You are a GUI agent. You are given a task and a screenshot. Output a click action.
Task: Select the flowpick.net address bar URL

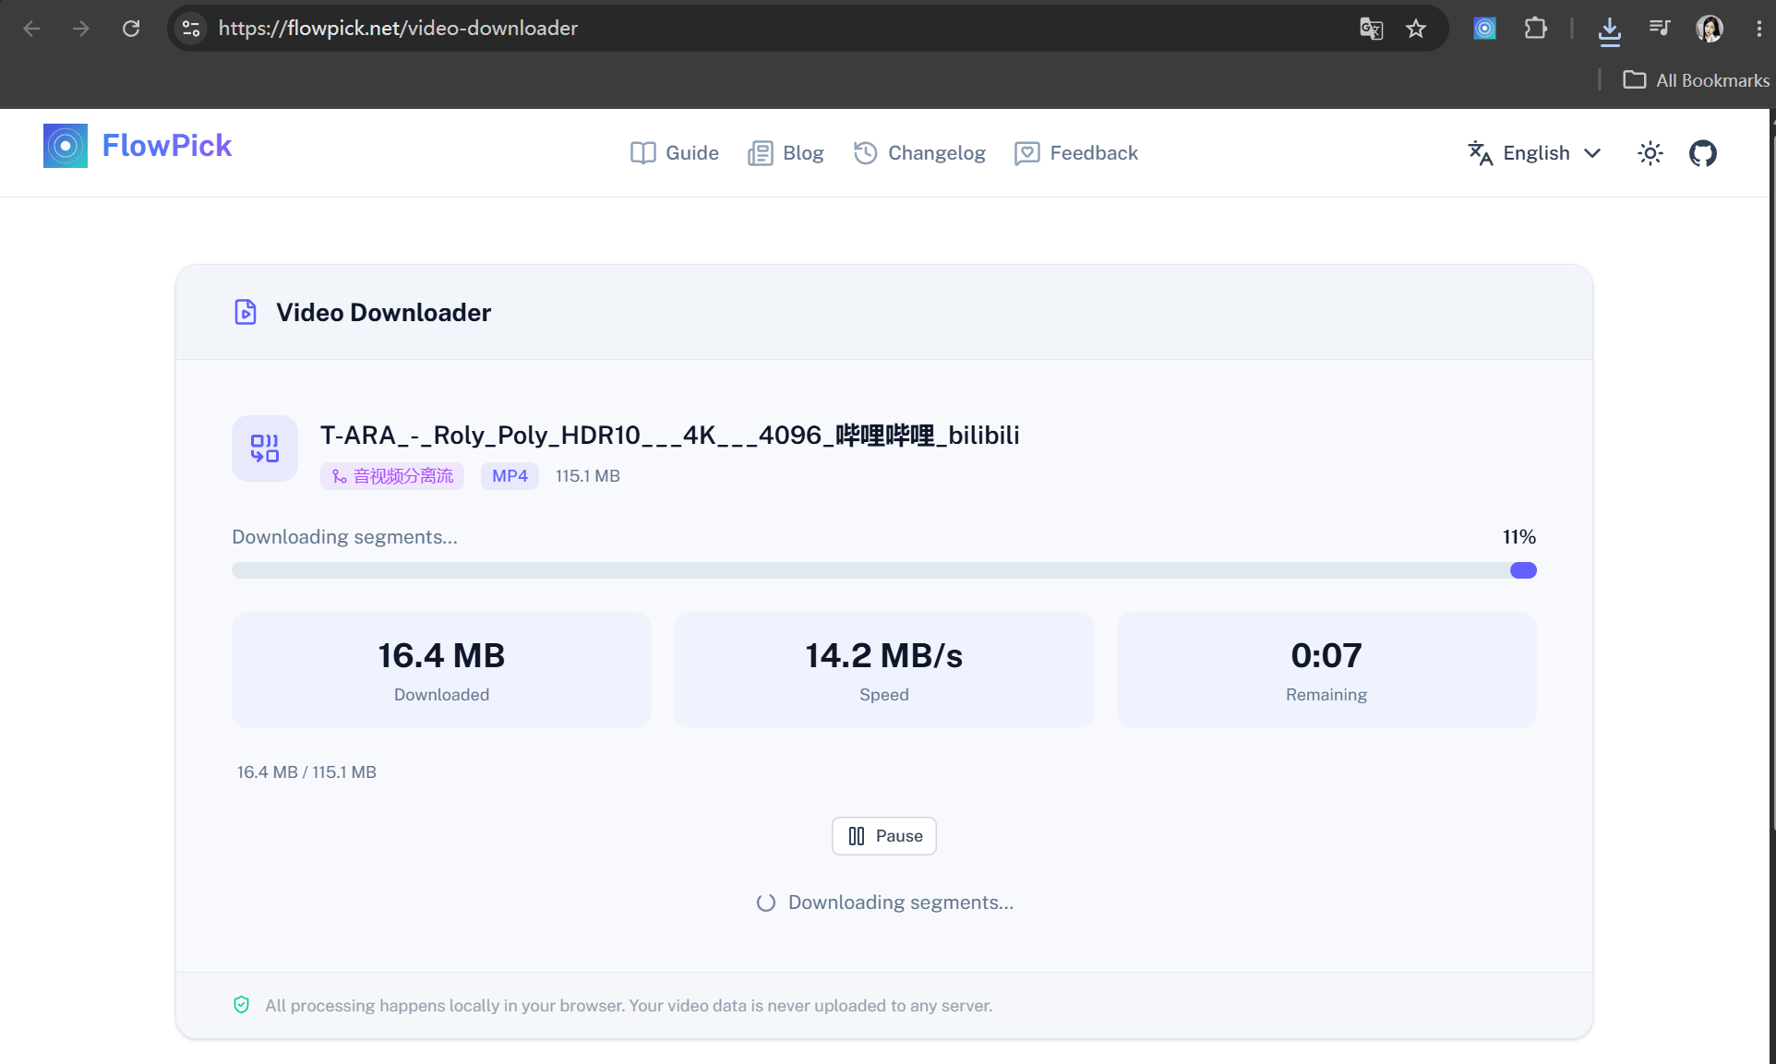coord(398,29)
